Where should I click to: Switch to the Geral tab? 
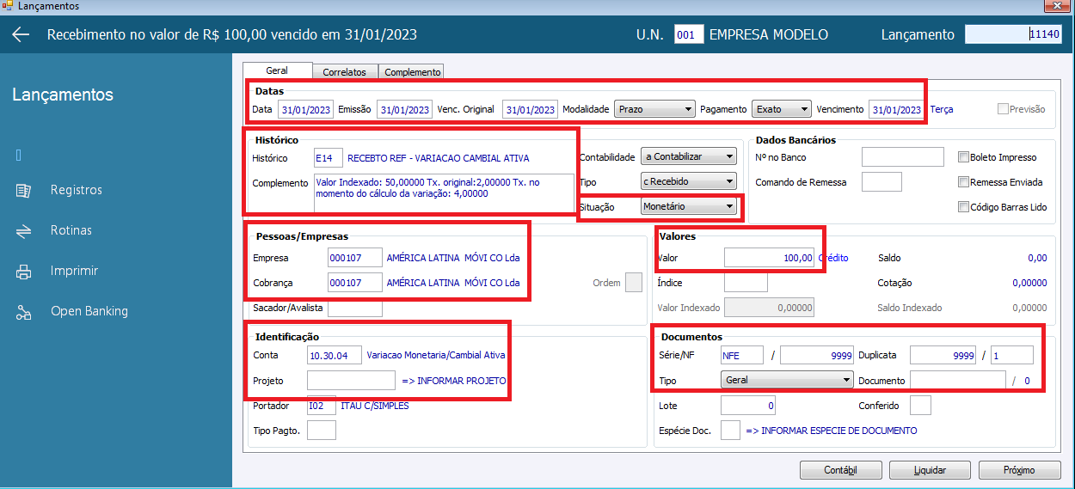pos(277,70)
